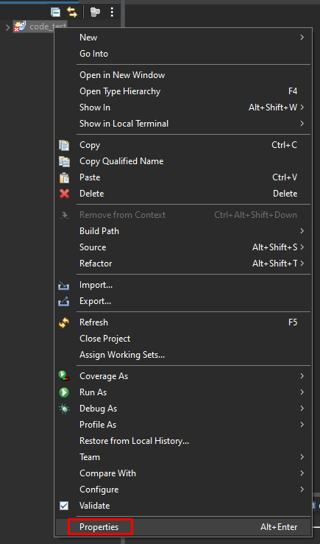The width and height of the screenshot is (320, 544).
Task: Click the Copy icon in context menu
Action: click(64, 145)
